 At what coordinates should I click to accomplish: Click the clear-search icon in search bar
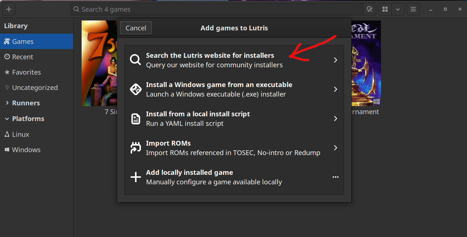[369, 9]
